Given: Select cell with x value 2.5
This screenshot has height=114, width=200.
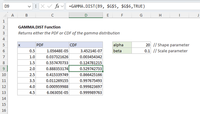Looking at the screenshot, I should point(27,75).
